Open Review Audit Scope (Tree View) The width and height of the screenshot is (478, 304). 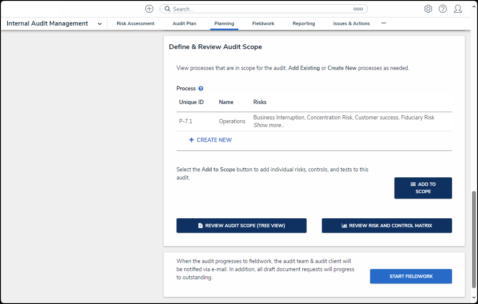coord(241,226)
